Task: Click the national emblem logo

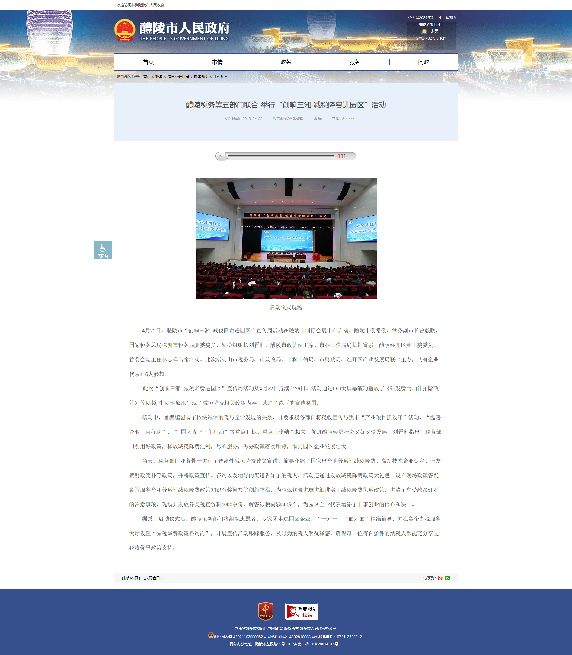Action: pos(125,30)
